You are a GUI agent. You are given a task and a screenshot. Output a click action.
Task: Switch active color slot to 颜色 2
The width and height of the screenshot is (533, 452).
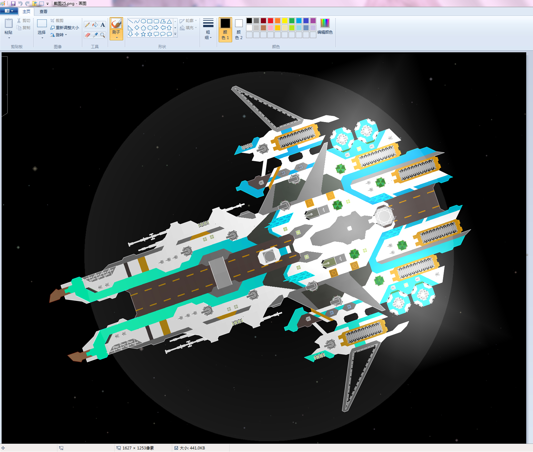click(239, 29)
